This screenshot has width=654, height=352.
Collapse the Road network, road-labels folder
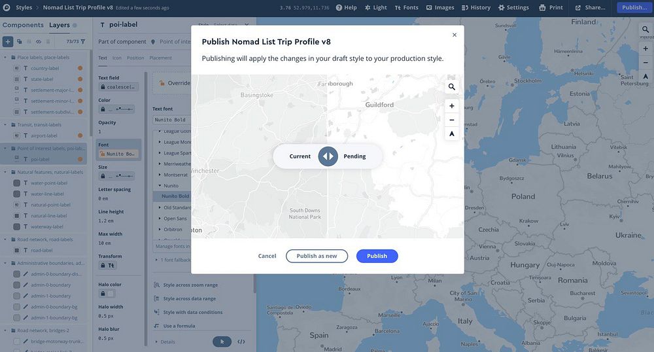point(5,239)
